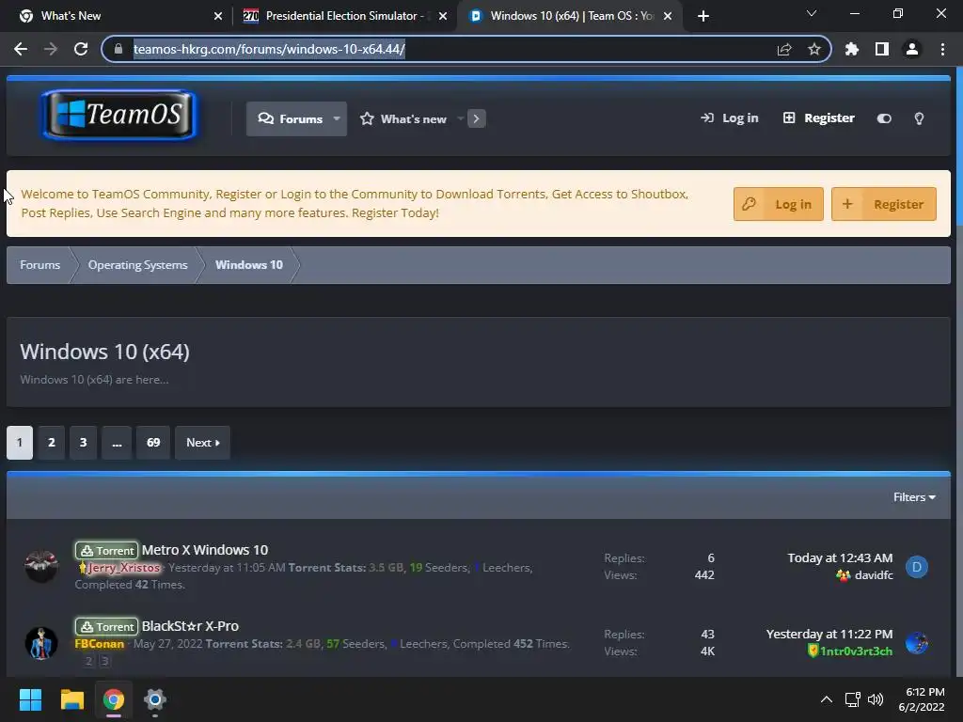Show hidden system tray icons

827,699
